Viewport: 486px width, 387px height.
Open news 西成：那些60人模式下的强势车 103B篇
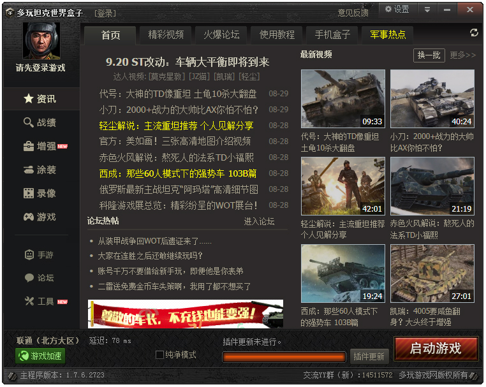[178, 173]
